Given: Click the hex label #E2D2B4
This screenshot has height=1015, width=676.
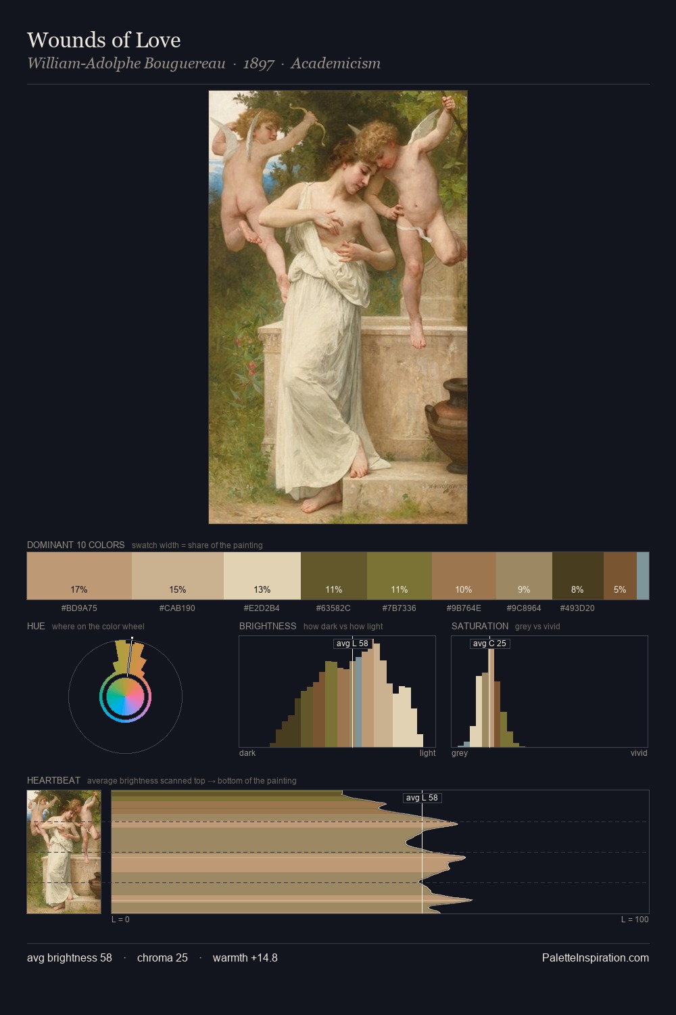Looking at the screenshot, I should [262, 608].
